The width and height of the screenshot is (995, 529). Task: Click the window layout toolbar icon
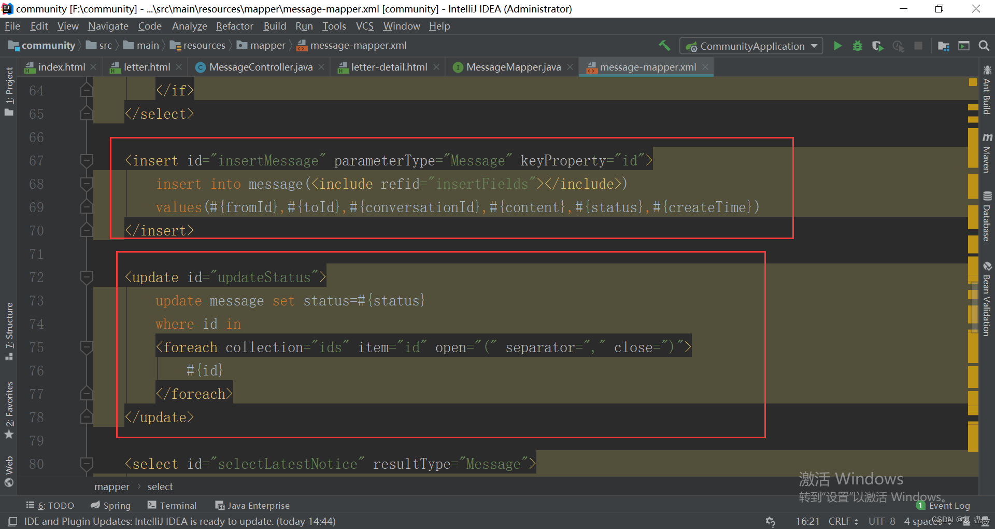click(x=964, y=46)
